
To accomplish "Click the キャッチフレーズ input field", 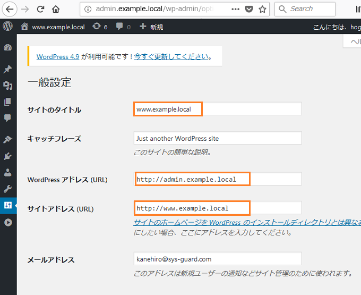I will click(218, 138).
